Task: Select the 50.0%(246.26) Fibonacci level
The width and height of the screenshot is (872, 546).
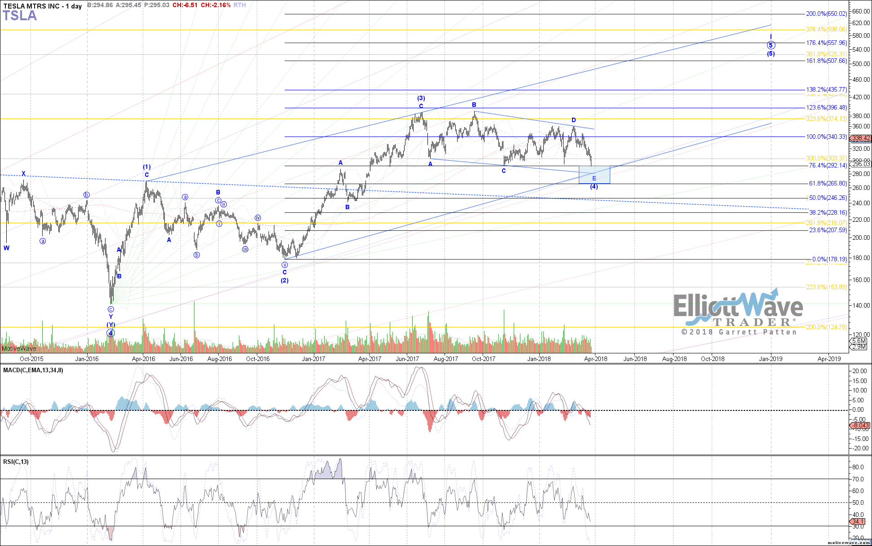Action: tap(828, 198)
